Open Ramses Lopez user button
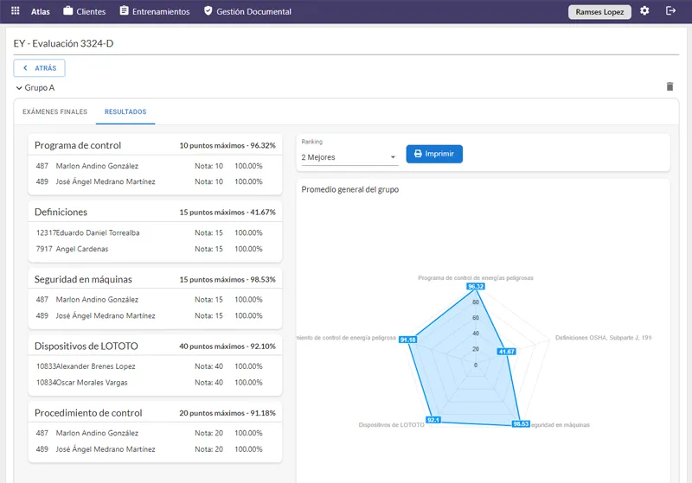 click(x=599, y=12)
